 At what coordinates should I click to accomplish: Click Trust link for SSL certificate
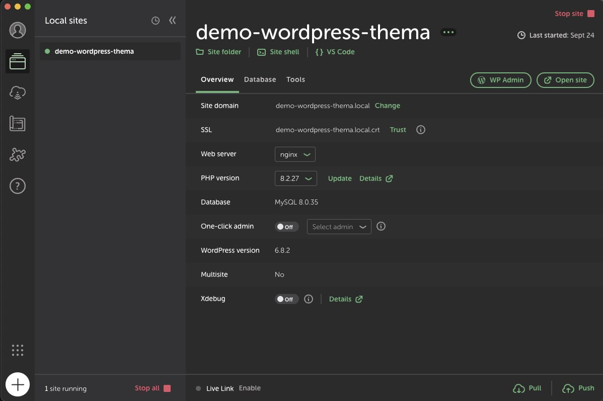pos(398,130)
